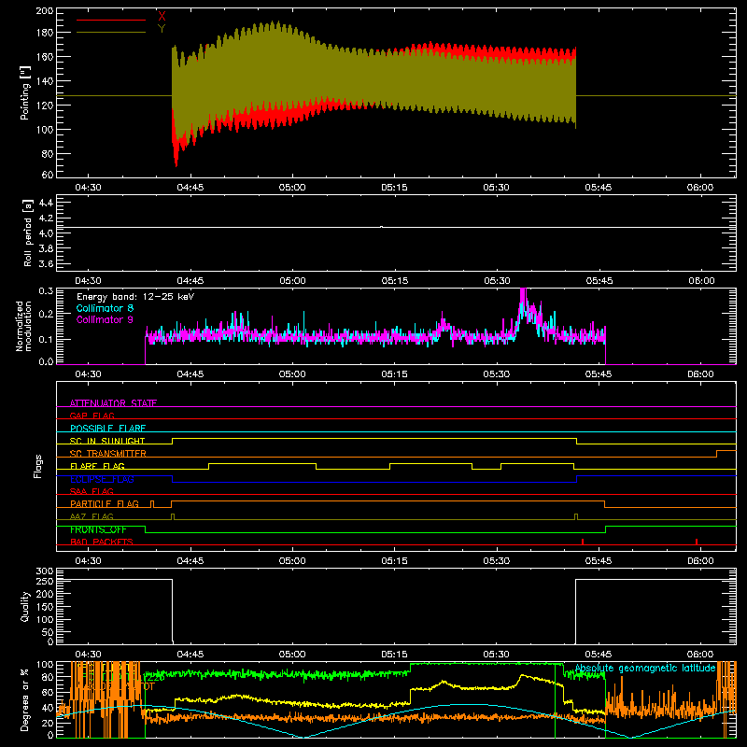Click the FLARE_FLAG label
The width and height of the screenshot is (747, 747).
(97, 466)
